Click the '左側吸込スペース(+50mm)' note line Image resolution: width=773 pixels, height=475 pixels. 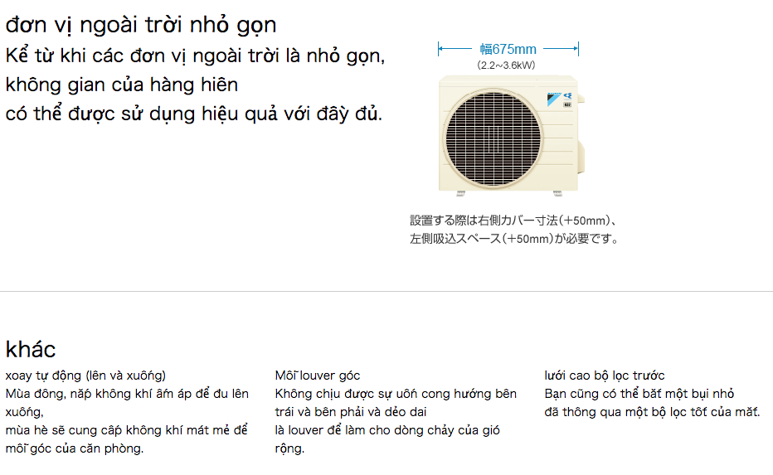point(513,239)
